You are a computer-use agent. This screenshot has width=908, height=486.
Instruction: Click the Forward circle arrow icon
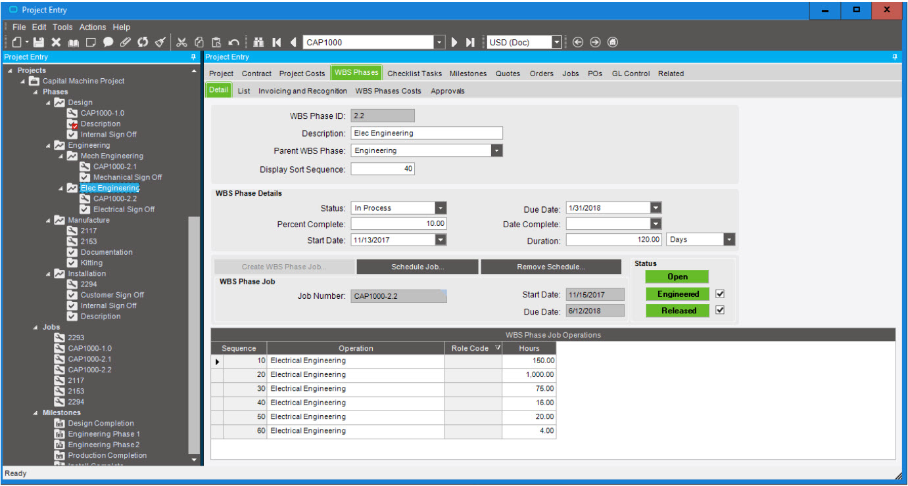click(595, 42)
